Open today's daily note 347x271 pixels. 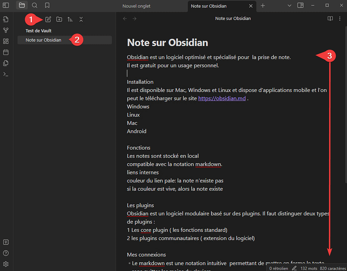pyautogui.click(x=6, y=52)
